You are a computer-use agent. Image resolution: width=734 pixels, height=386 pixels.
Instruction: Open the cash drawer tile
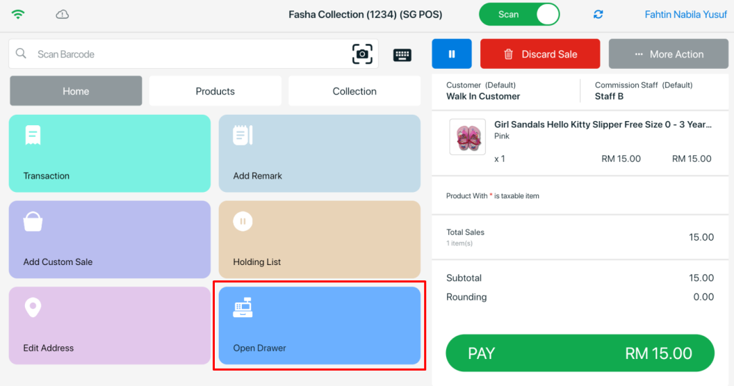click(319, 325)
